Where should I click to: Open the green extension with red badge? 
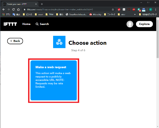click(139, 10)
